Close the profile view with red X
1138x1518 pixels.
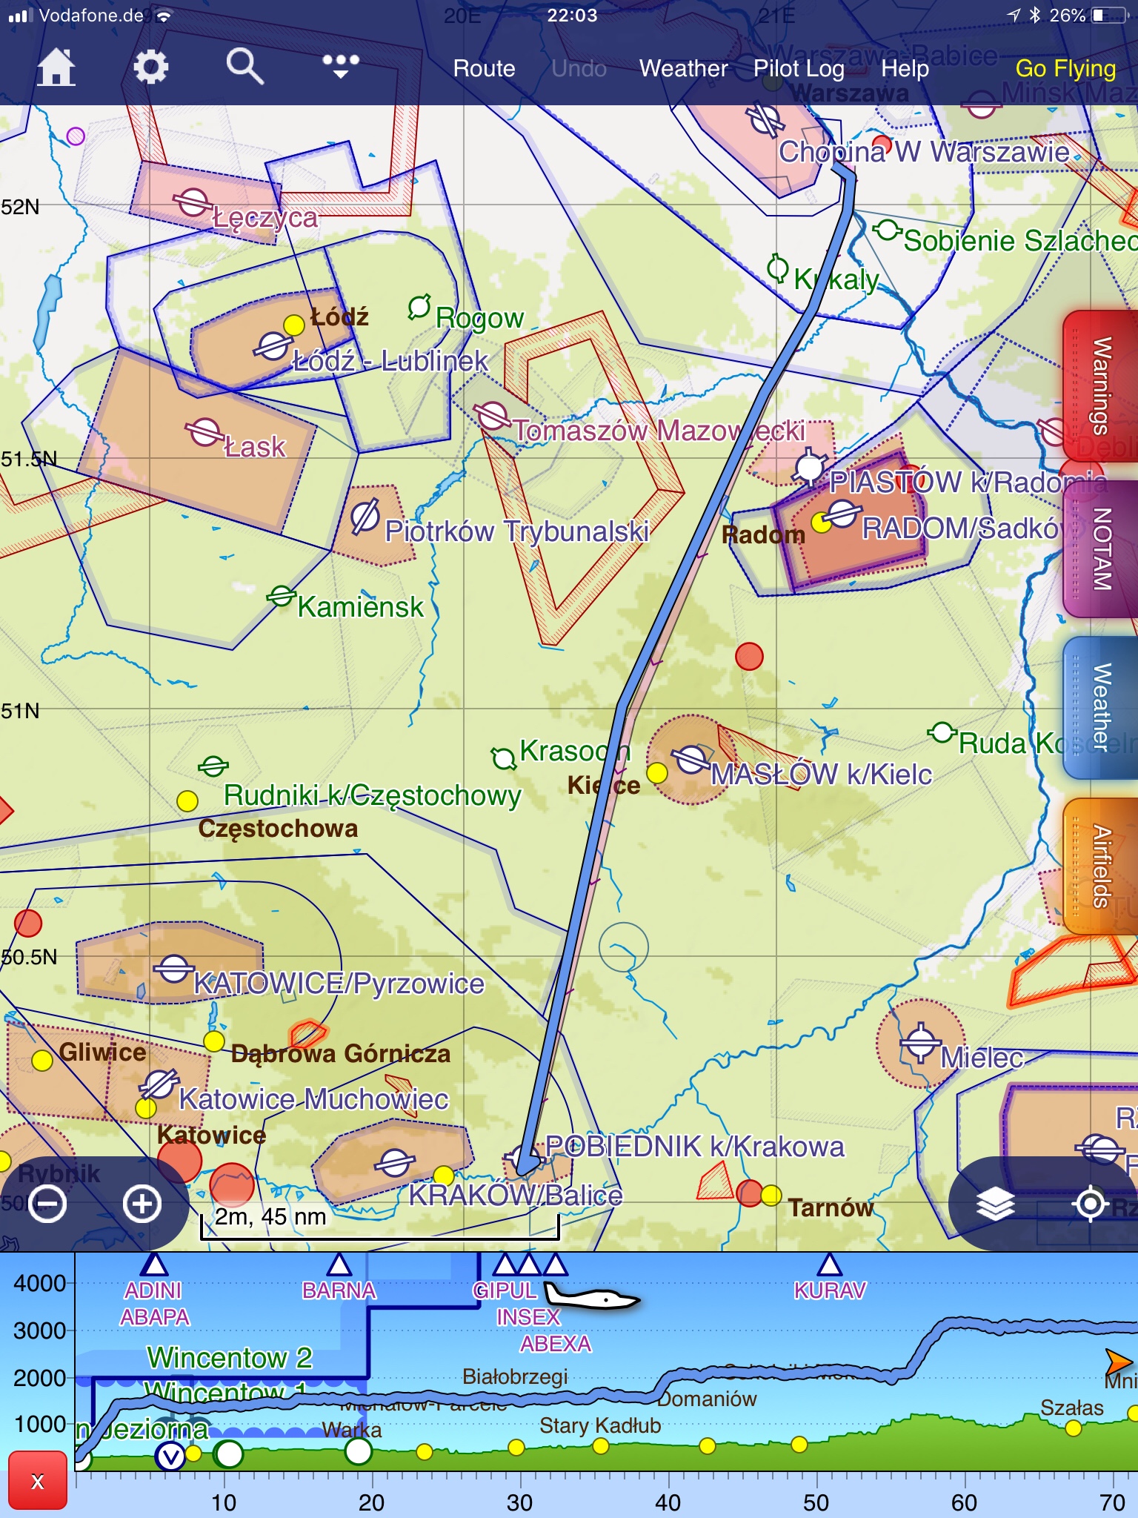click(x=38, y=1482)
